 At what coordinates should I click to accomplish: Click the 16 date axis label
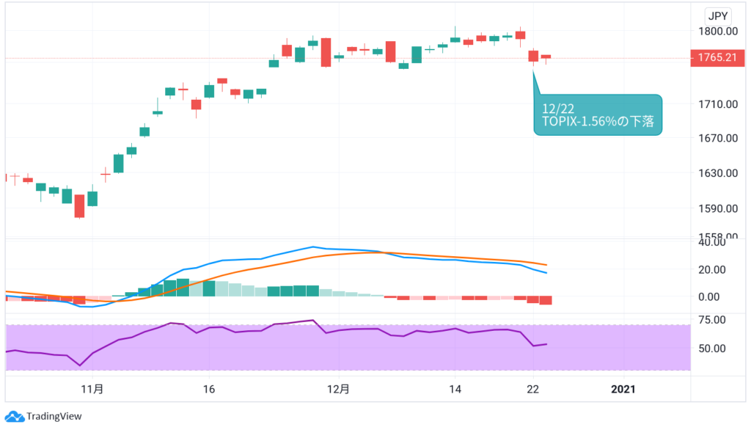(x=208, y=388)
